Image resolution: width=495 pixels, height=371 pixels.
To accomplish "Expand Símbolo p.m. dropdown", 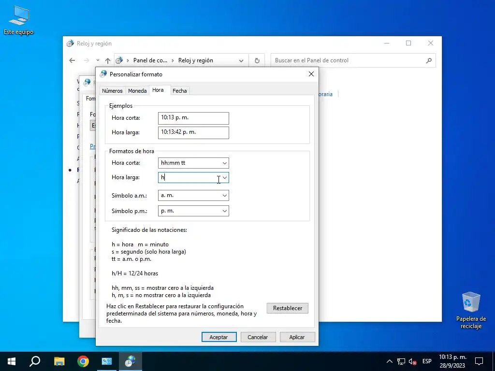I will click(x=224, y=211).
